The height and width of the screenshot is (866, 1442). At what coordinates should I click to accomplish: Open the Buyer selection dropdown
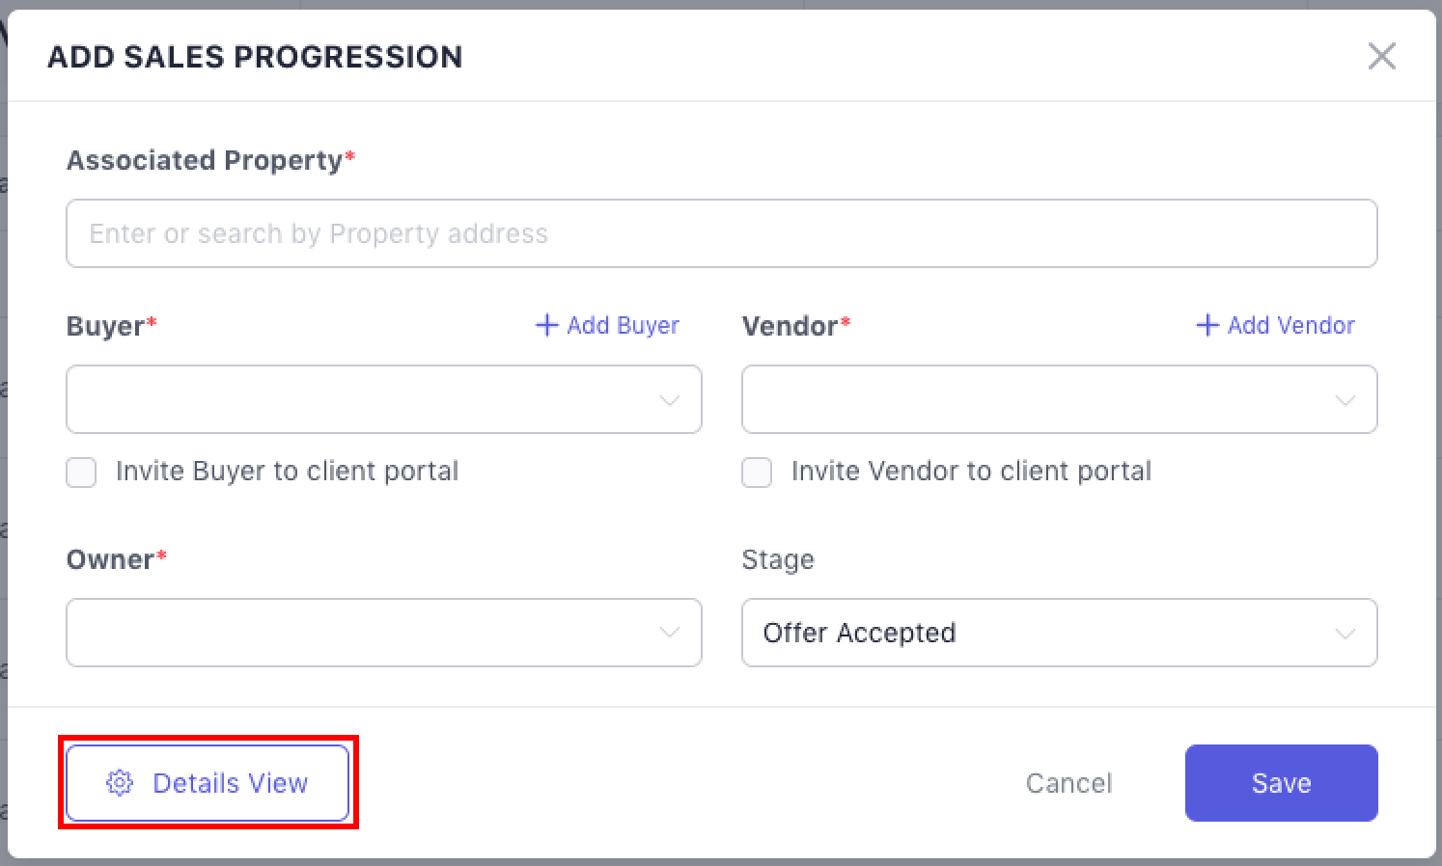(x=367, y=399)
